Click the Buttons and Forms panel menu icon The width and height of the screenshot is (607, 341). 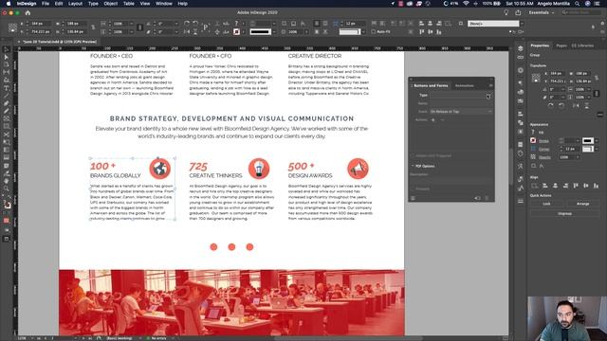click(490, 85)
